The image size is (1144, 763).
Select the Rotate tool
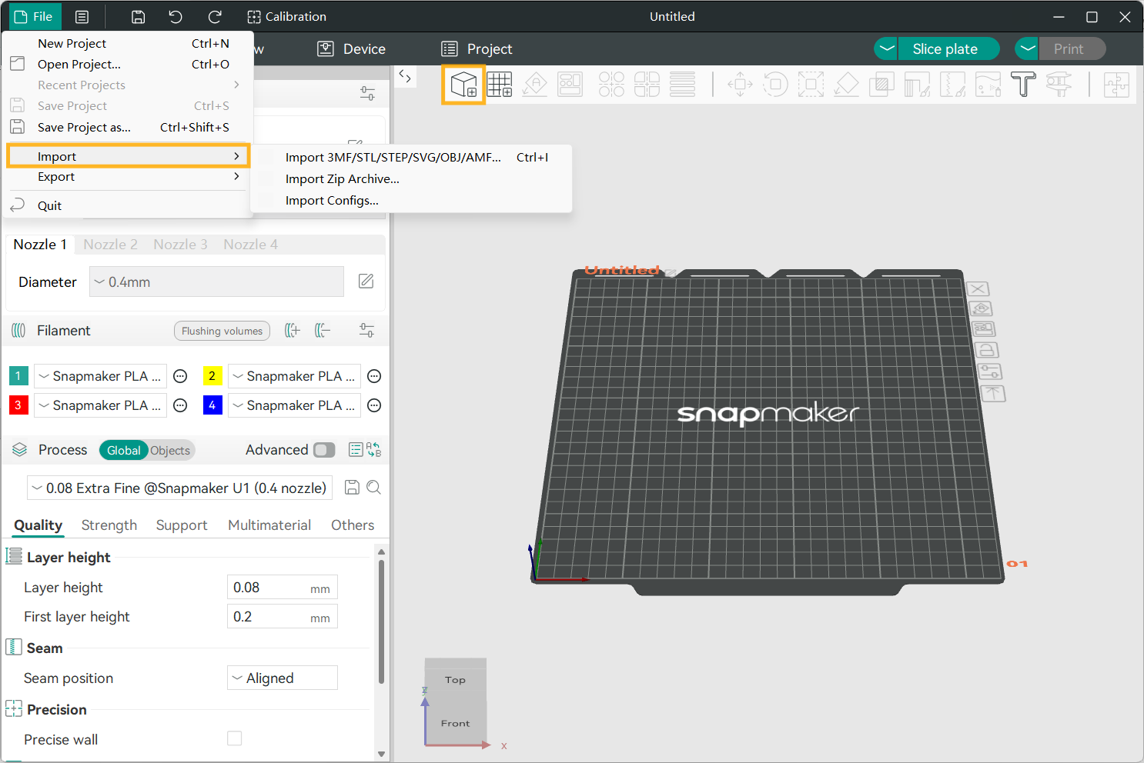(775, 85)
